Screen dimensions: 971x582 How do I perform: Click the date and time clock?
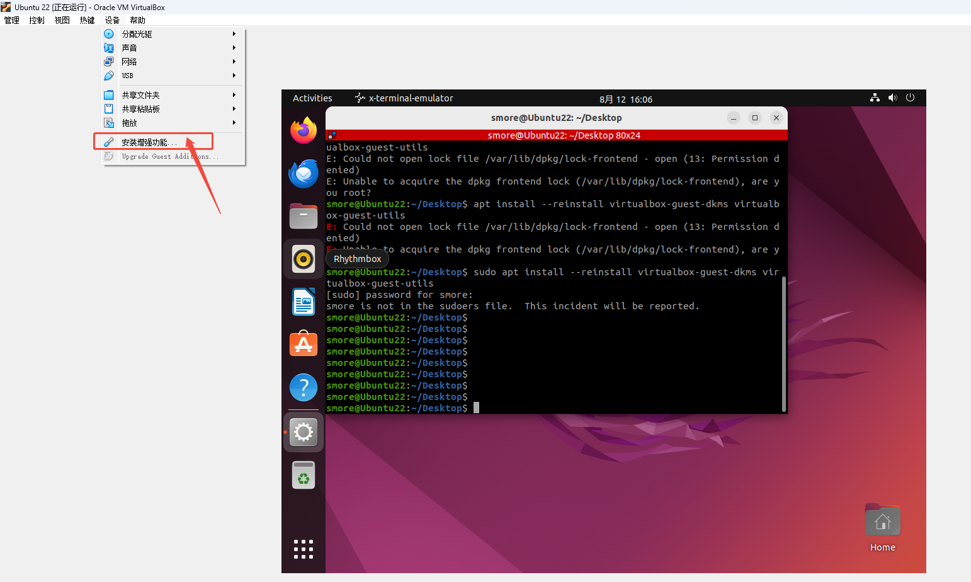[x=625, y=99]
